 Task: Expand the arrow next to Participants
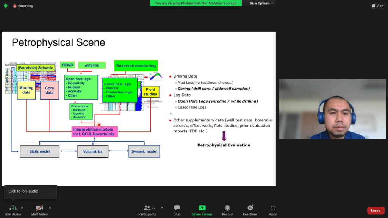point(162,208)
